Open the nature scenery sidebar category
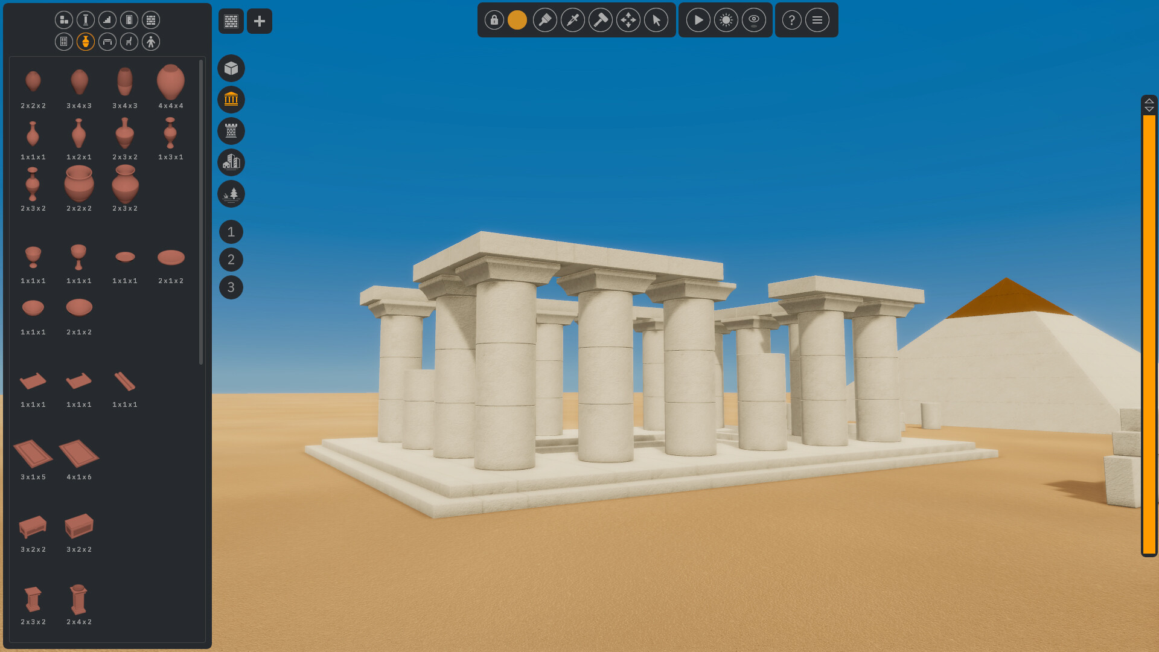The image size is (1159, 652). click(231, 194)
